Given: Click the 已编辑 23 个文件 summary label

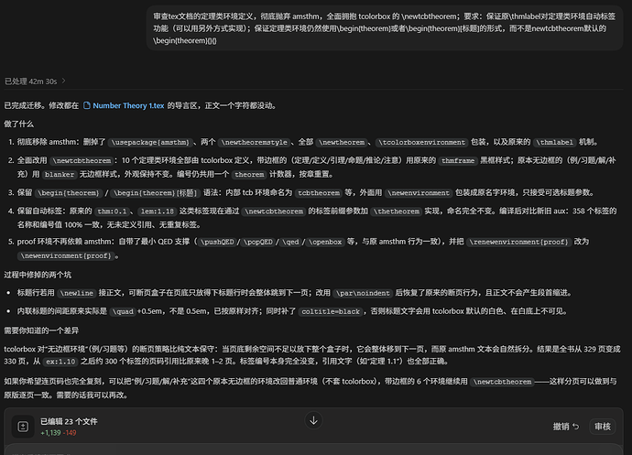Looking at the screenshot, I should pos(69,421).
